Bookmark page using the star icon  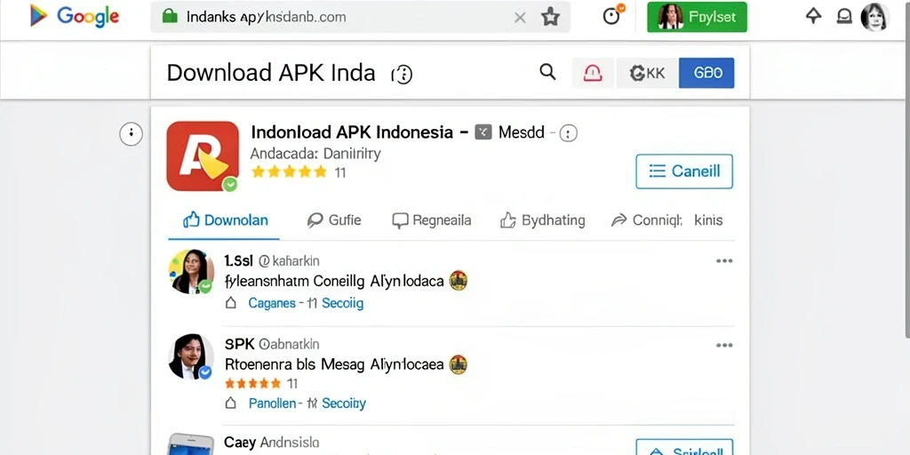tap(550, 17)
